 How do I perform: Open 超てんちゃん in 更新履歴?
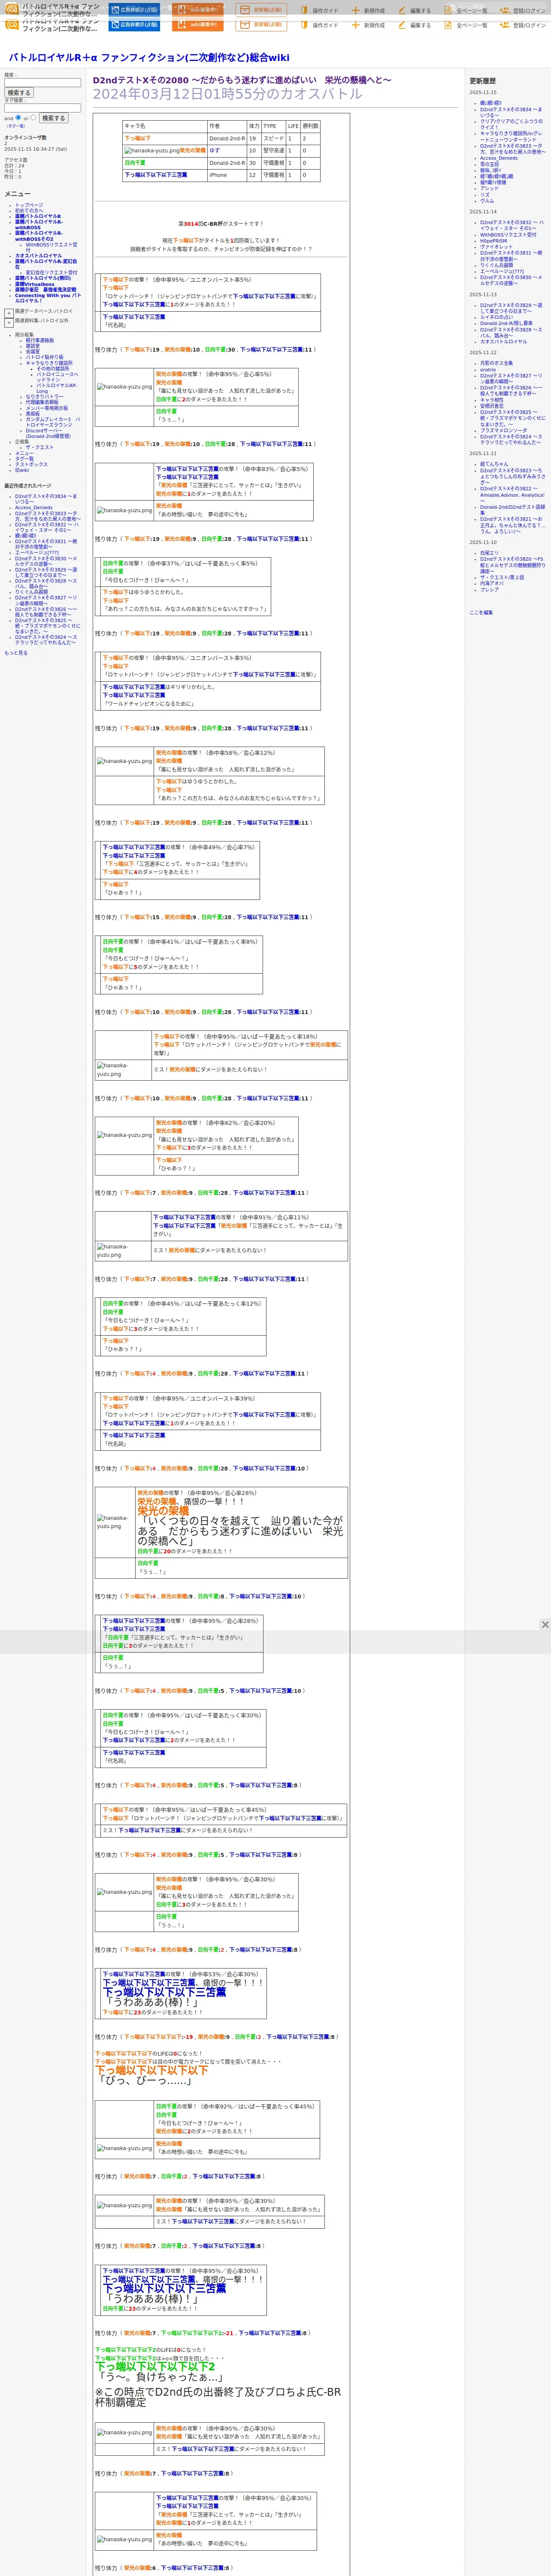tap(494, 464)
